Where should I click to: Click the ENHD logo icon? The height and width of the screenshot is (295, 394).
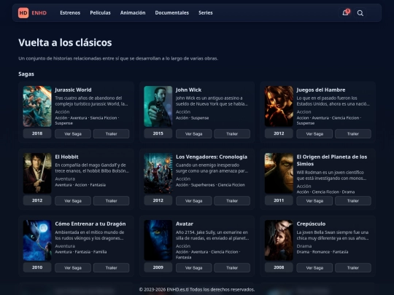(x=23, y=13)
